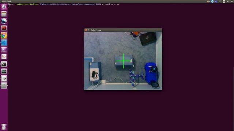The image size is (234, 131).
Task: Open the text editor dock icon
Action: pos(4,79)
